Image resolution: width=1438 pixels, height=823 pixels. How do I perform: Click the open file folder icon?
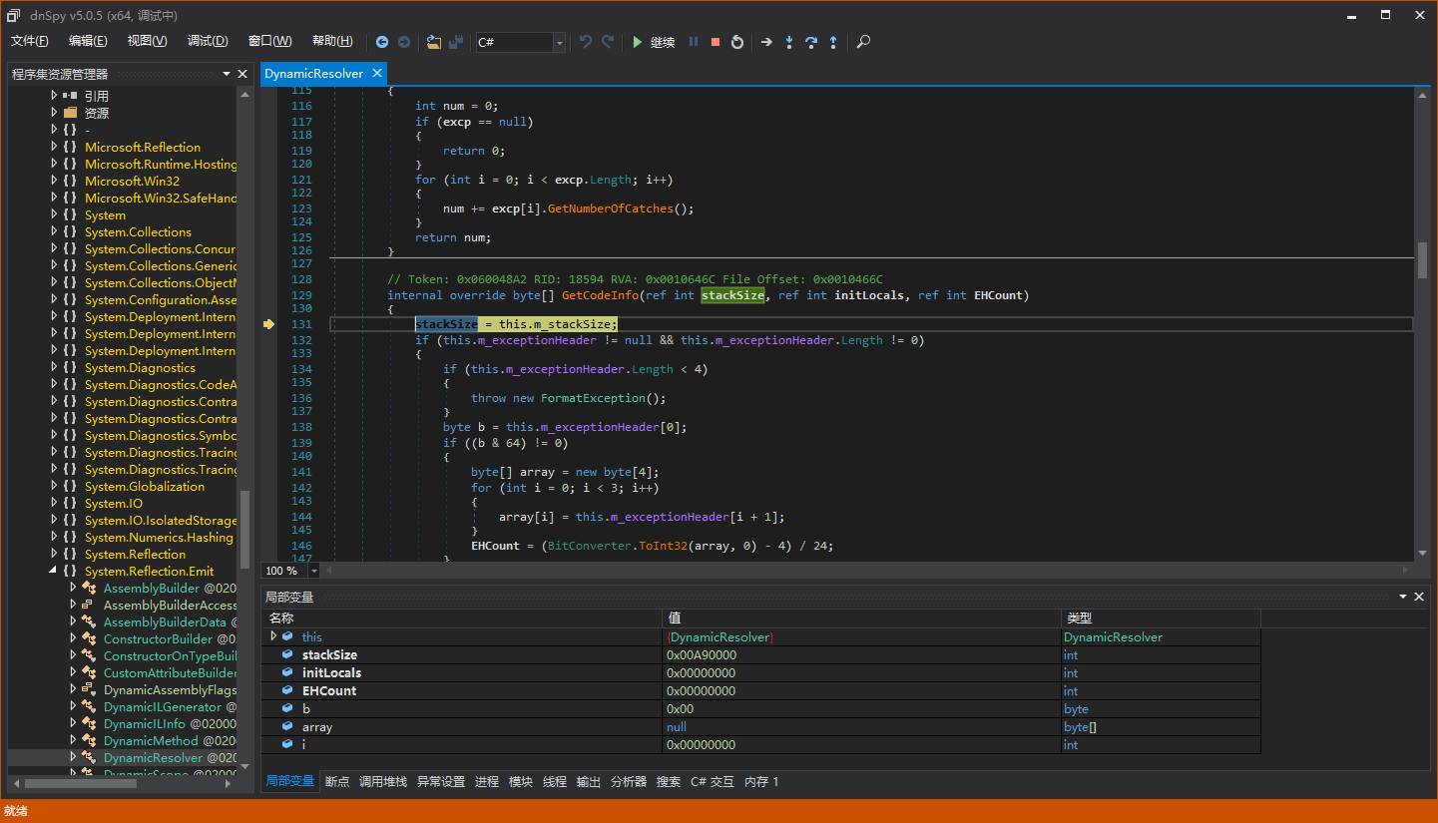433,42
